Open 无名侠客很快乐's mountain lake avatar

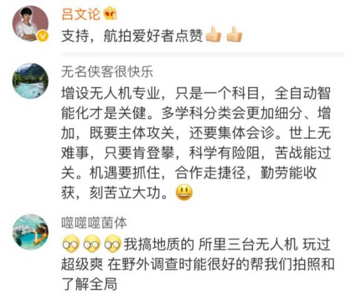31,81
